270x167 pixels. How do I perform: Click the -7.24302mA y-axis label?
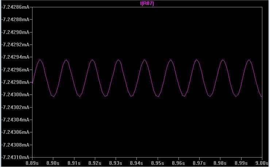point(15,107)
